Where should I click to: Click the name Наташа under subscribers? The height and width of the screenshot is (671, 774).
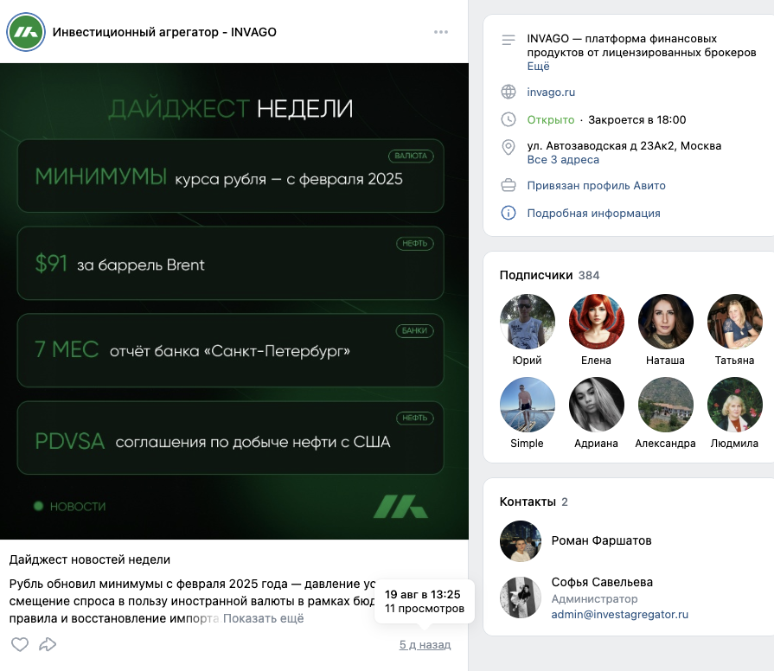coord(665,361)
